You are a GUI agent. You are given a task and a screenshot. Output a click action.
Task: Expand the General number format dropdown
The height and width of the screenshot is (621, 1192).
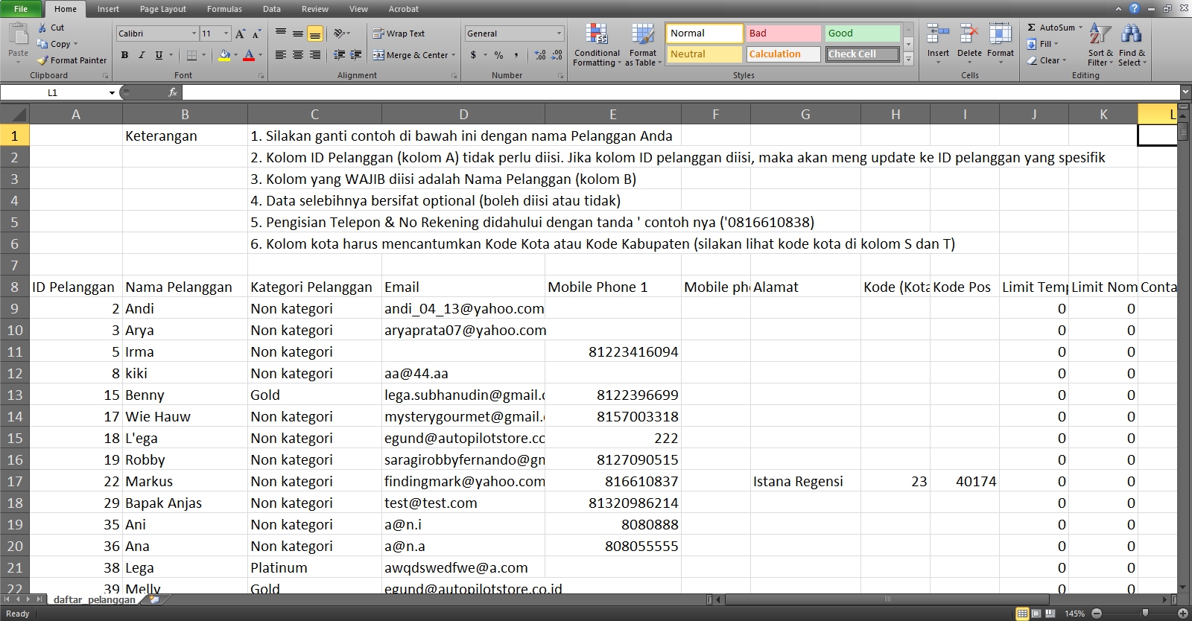pos(559,34)
